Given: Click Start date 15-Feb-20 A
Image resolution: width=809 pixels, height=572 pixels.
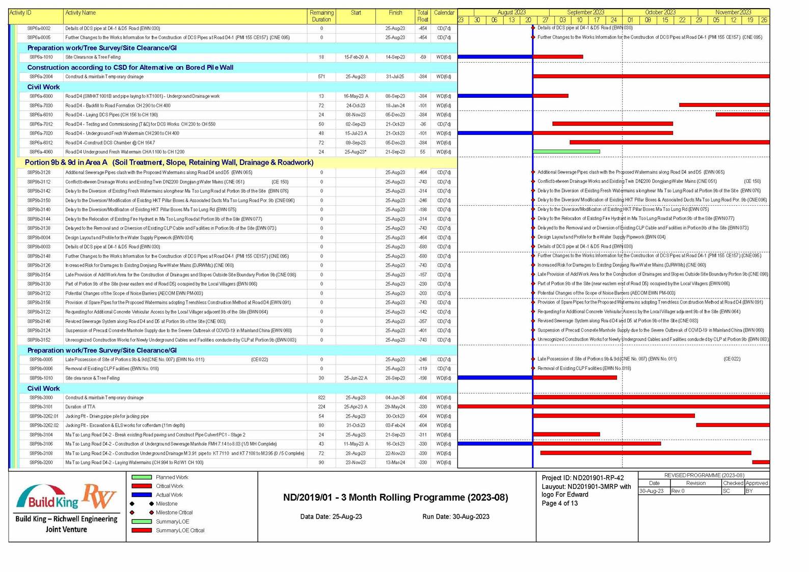Looking at the screenshot, I should (x=356, y=57).
